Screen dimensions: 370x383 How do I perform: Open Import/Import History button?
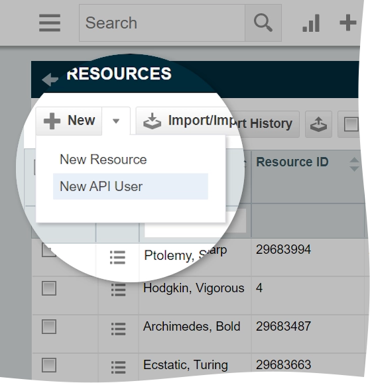coord(217,122)
